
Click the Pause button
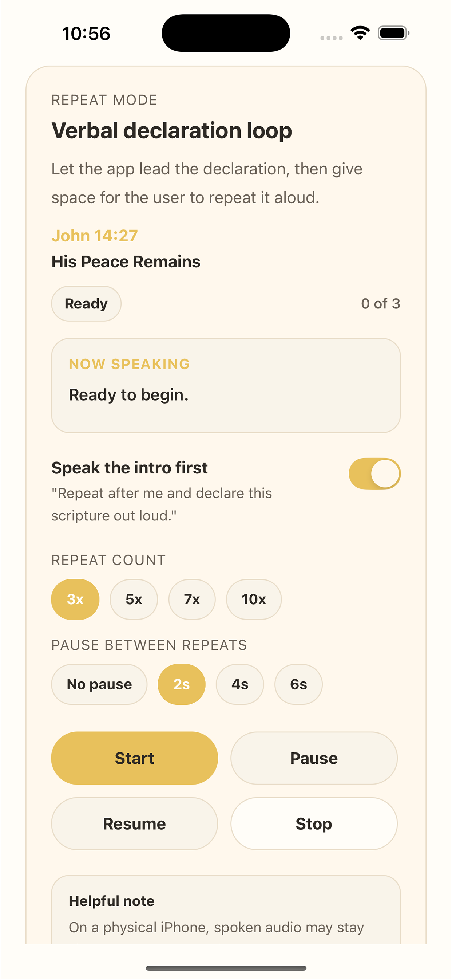point(314,758)
